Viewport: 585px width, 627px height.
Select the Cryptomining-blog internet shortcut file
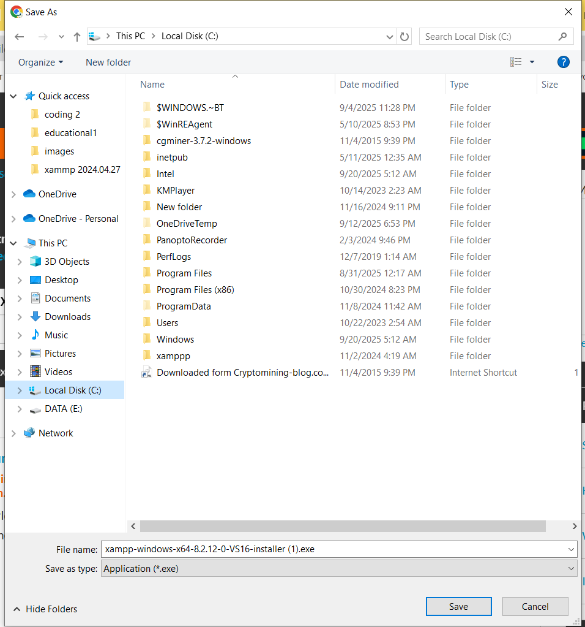[242, 373]
